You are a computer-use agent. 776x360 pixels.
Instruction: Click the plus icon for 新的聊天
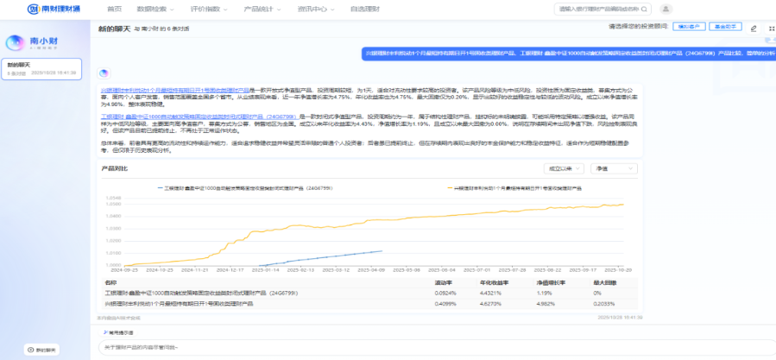click(30, 350)
